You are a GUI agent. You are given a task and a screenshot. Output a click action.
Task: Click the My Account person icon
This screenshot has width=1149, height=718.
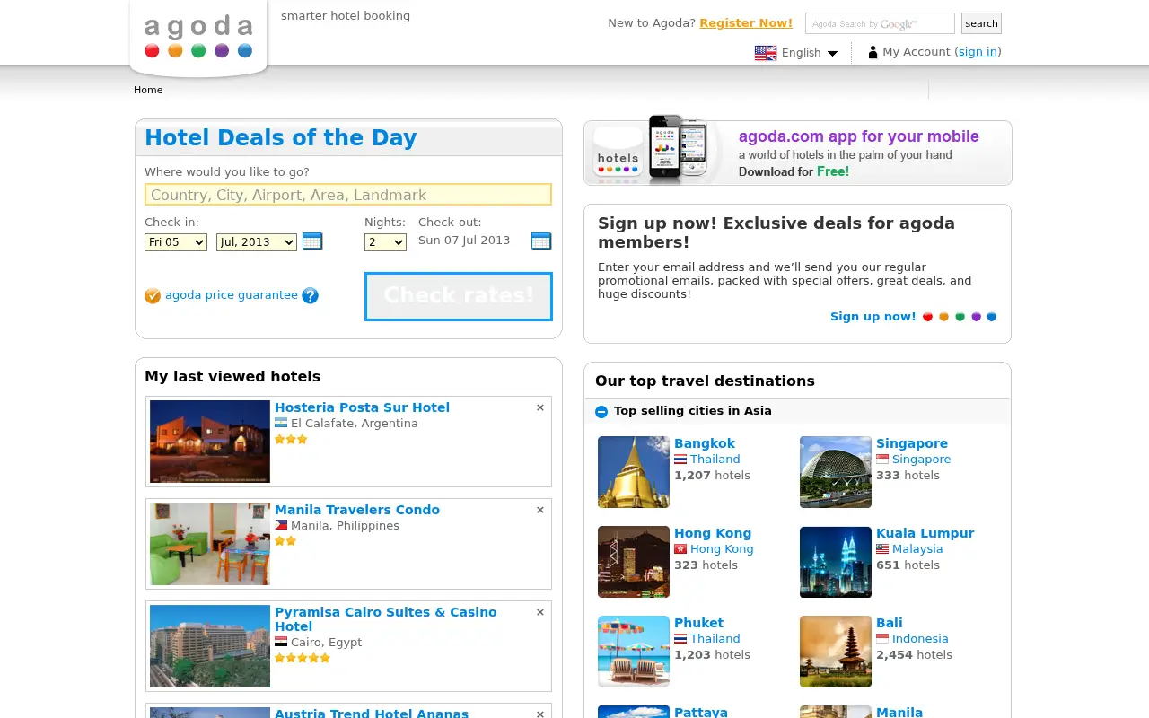tap(873, 52)
